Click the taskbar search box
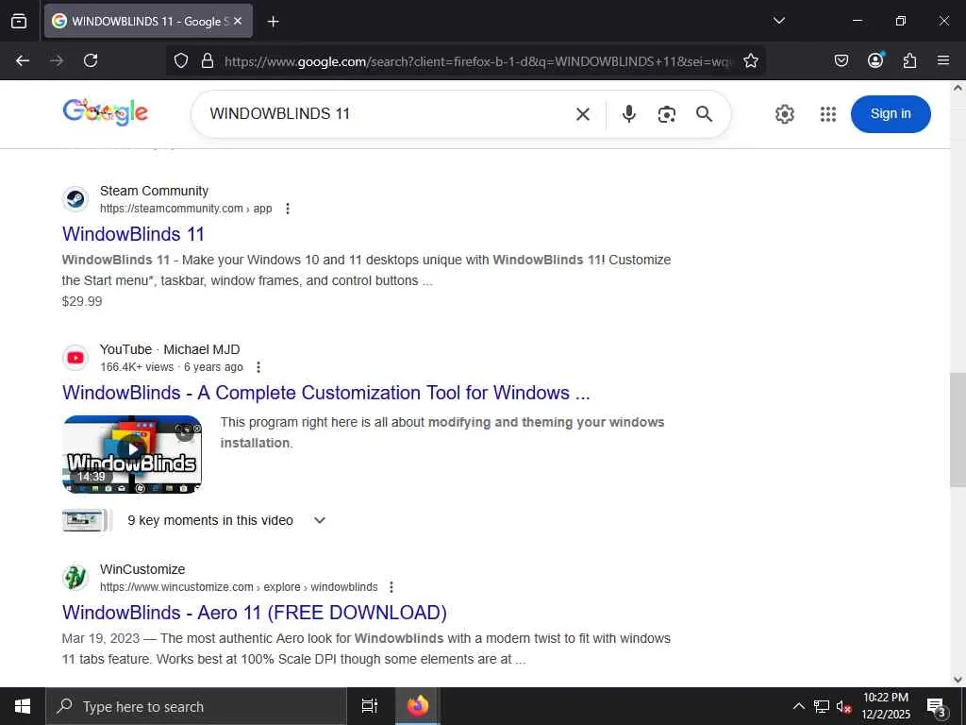966x725 pixels. [x=196, y=706]
